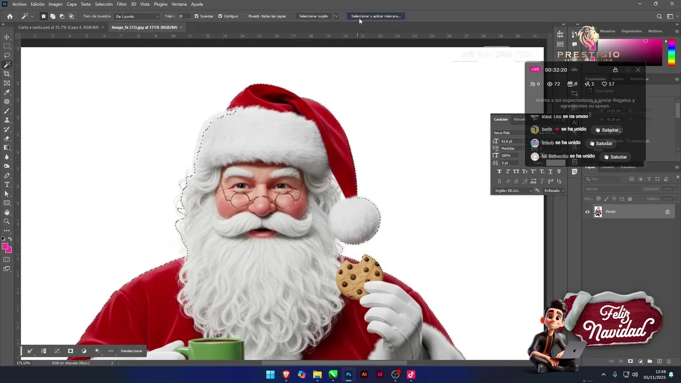Viewport: 681px width, 383px height.
Task: Click the Add to selection icon
Action: click(x=53, y=16)
